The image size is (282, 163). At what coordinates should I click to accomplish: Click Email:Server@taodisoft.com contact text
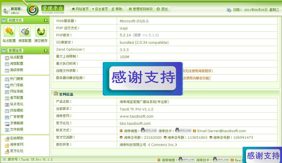click(222, 131)
